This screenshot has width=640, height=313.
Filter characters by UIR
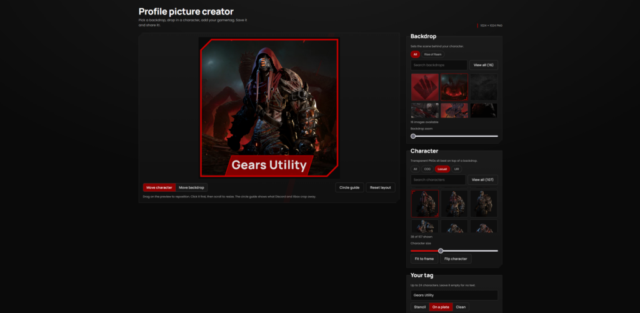tap(456, 169)
